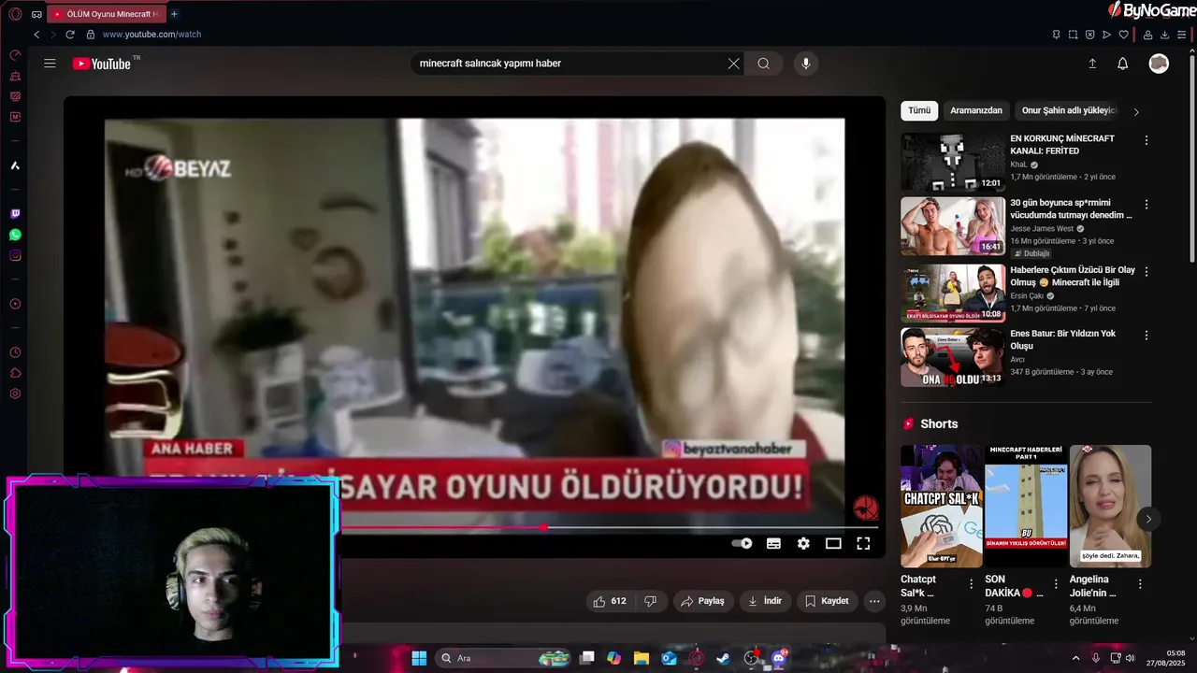The height and width of the screenshot is (673, 1197).
Task: Open more actions for Enes Batur video
Action: 1147,336
